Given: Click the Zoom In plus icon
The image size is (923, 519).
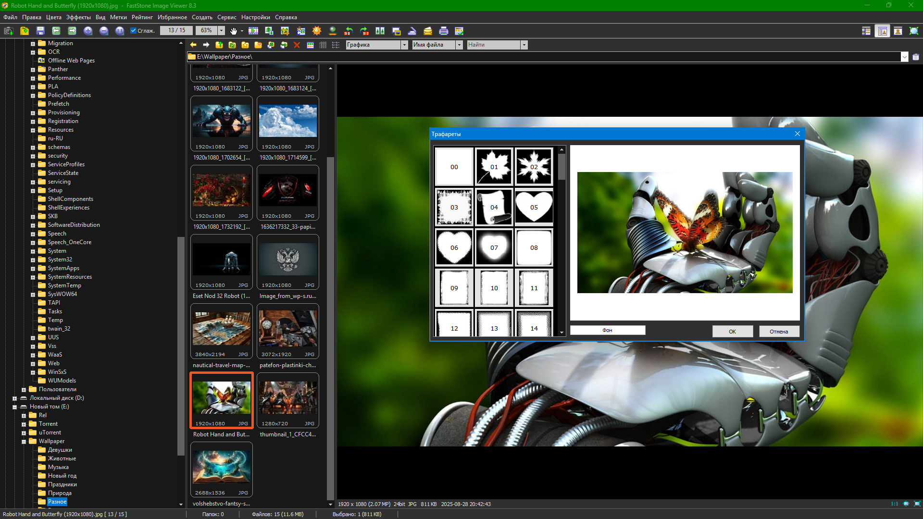Looking at the screenshot, I should click(x=88, y=31).
